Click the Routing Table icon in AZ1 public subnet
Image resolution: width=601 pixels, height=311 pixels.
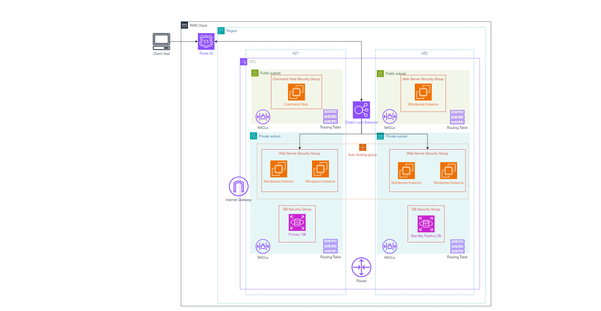[330, 117]
